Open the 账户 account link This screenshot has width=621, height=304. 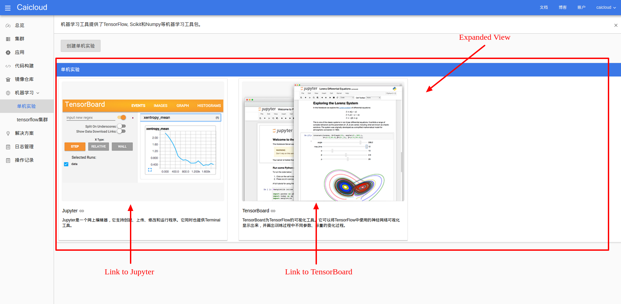pos(582,7)
